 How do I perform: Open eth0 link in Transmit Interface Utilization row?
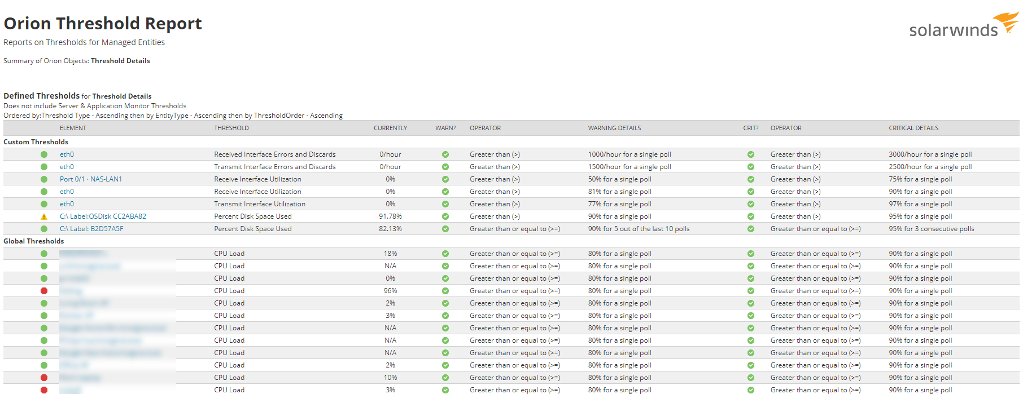[67, 204]
